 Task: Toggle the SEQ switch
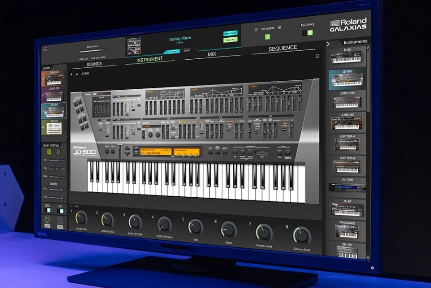[47, 211]
